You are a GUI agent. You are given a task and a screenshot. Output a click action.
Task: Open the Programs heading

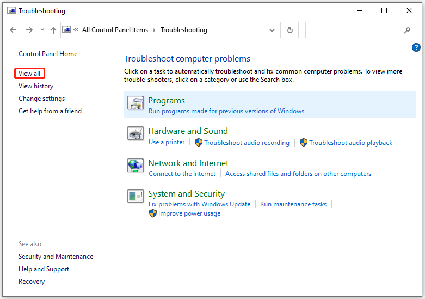click(167, 101)
